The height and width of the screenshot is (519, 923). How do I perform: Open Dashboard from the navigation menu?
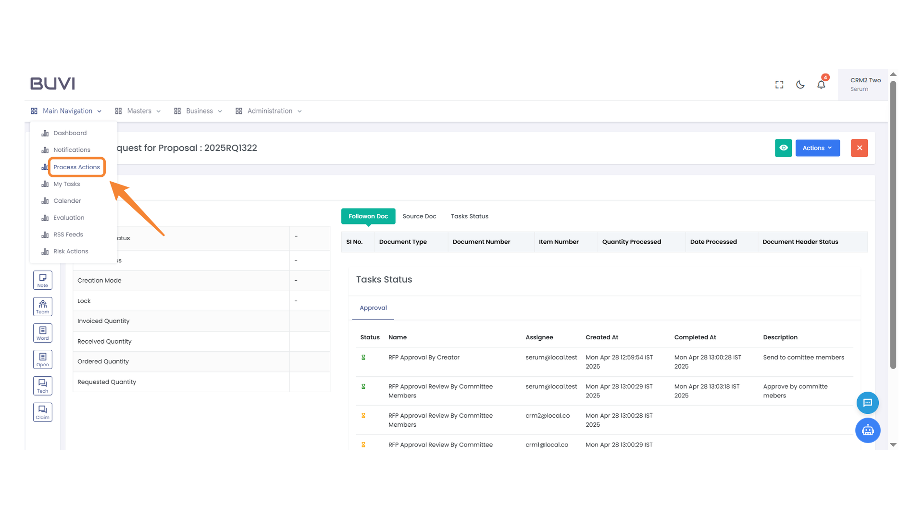(x=70, y=133)
